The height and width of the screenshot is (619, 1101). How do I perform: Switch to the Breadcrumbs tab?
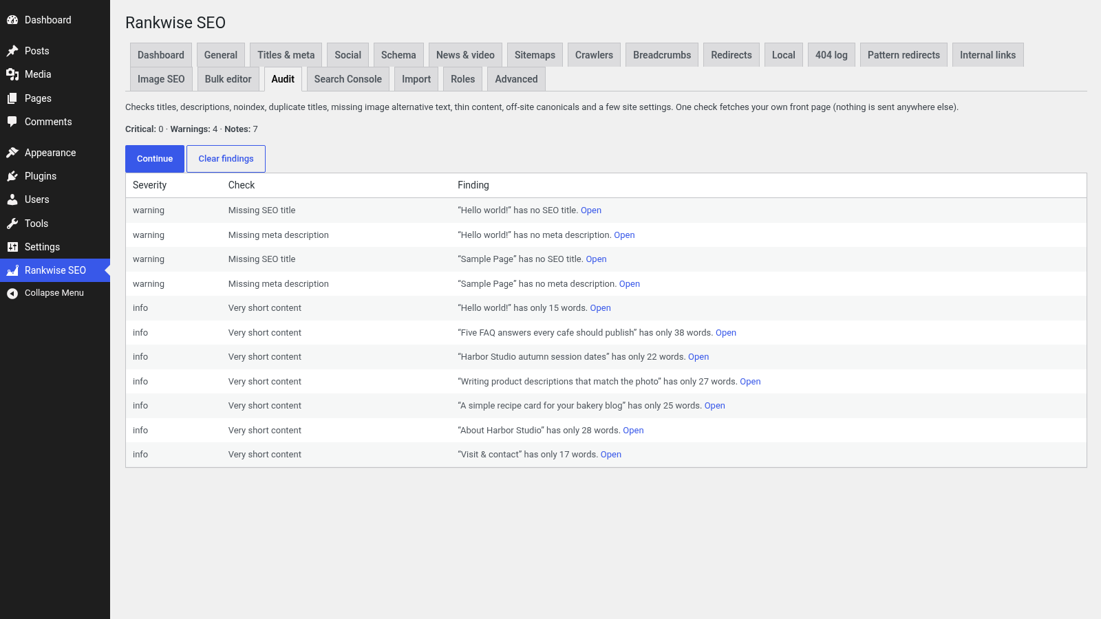coord(662,55)
